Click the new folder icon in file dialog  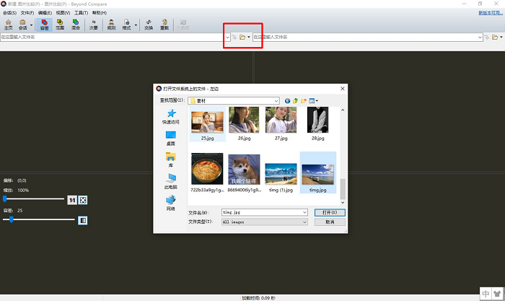(304, 100)
